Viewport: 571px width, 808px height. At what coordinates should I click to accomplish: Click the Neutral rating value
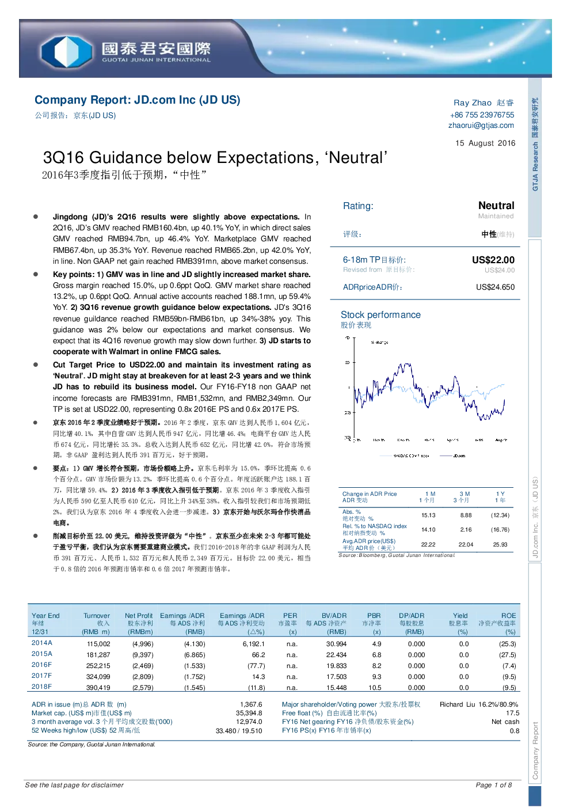pos(496,206)
